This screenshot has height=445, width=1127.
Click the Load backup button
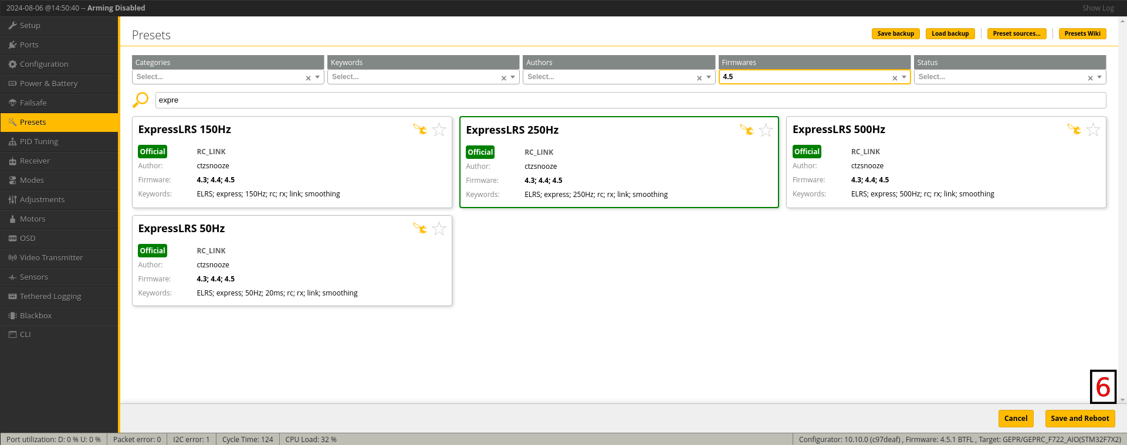(950, 33)
